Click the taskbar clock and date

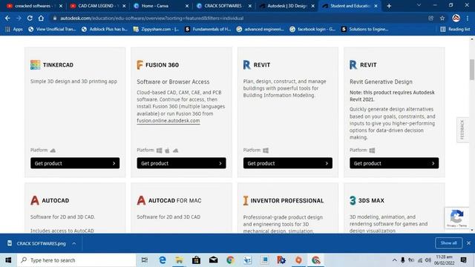tap(445, 260)
